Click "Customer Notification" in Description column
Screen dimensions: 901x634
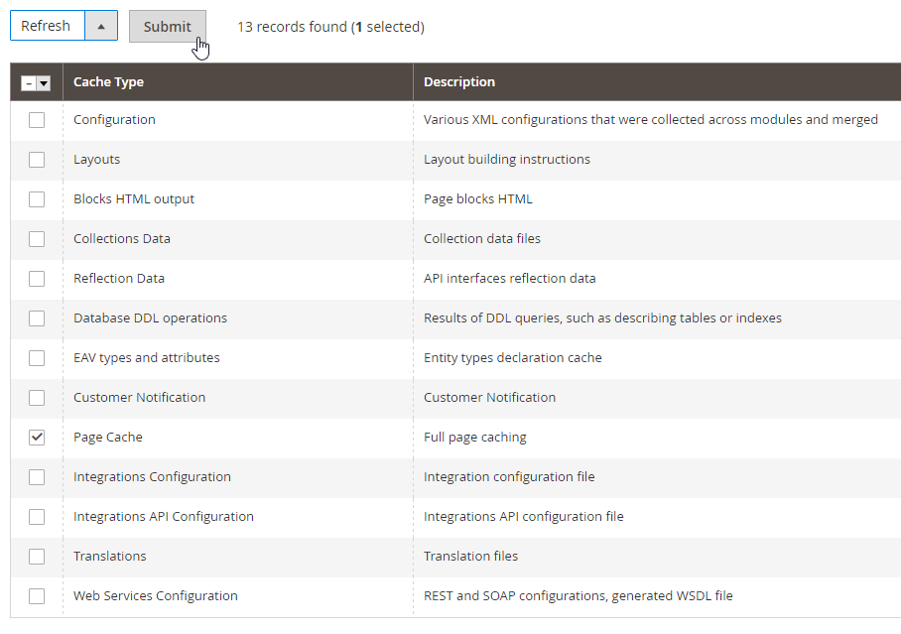(x=489, y=397)
